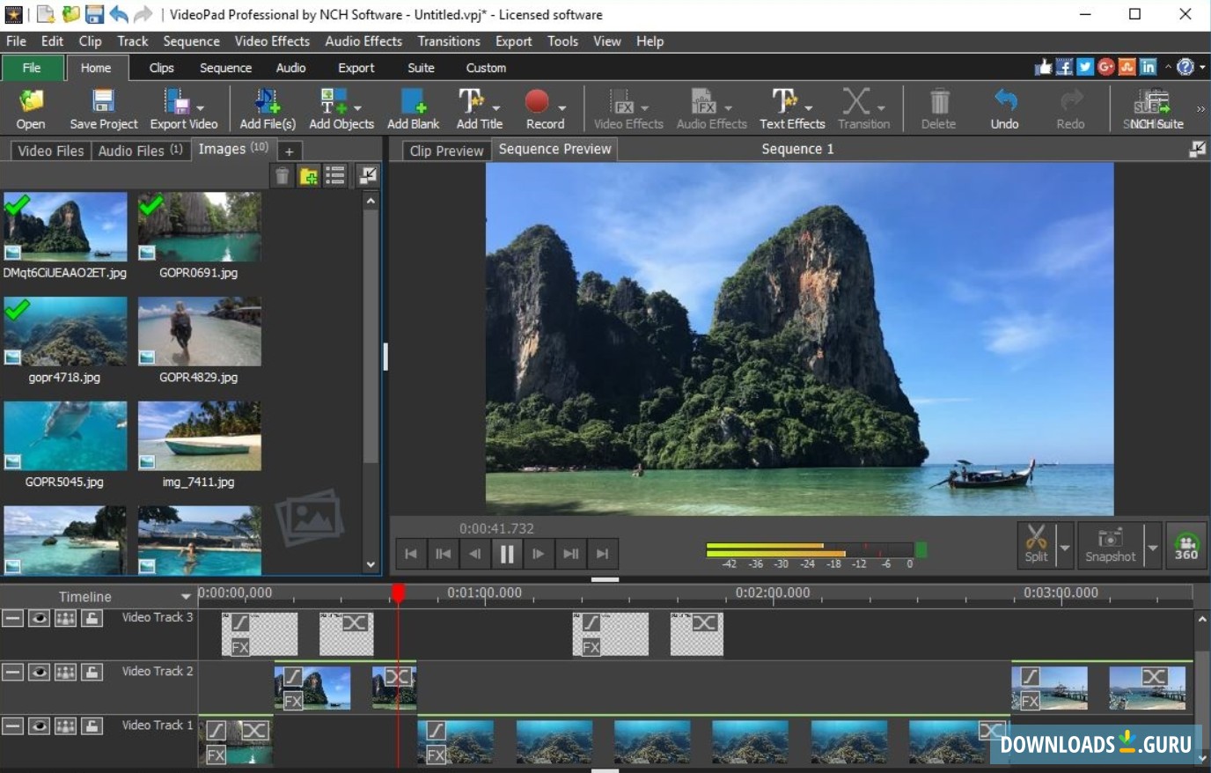Click the Undo arrow in the toolbar
The width and height of the screenshot is (1211, 773).
tap(1004, 100)
